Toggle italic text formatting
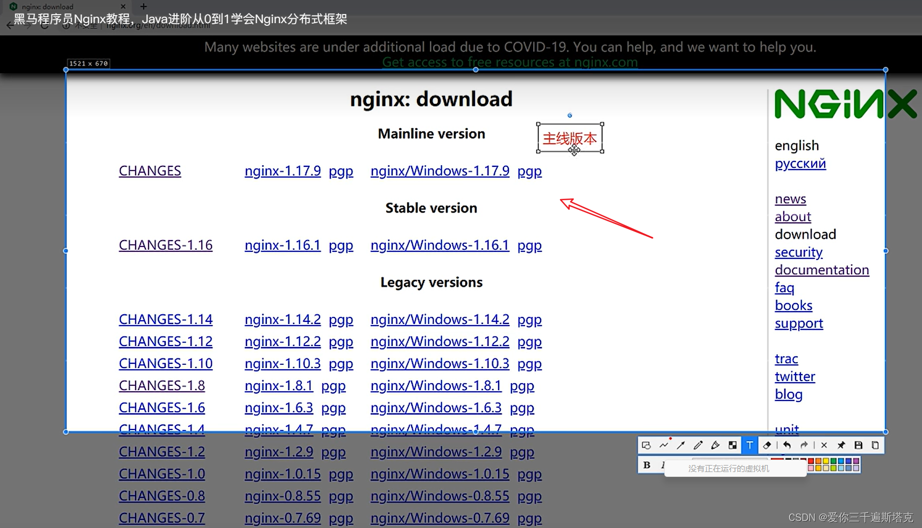This screenshot has height=528, width=922. click(x=664, y=465)
